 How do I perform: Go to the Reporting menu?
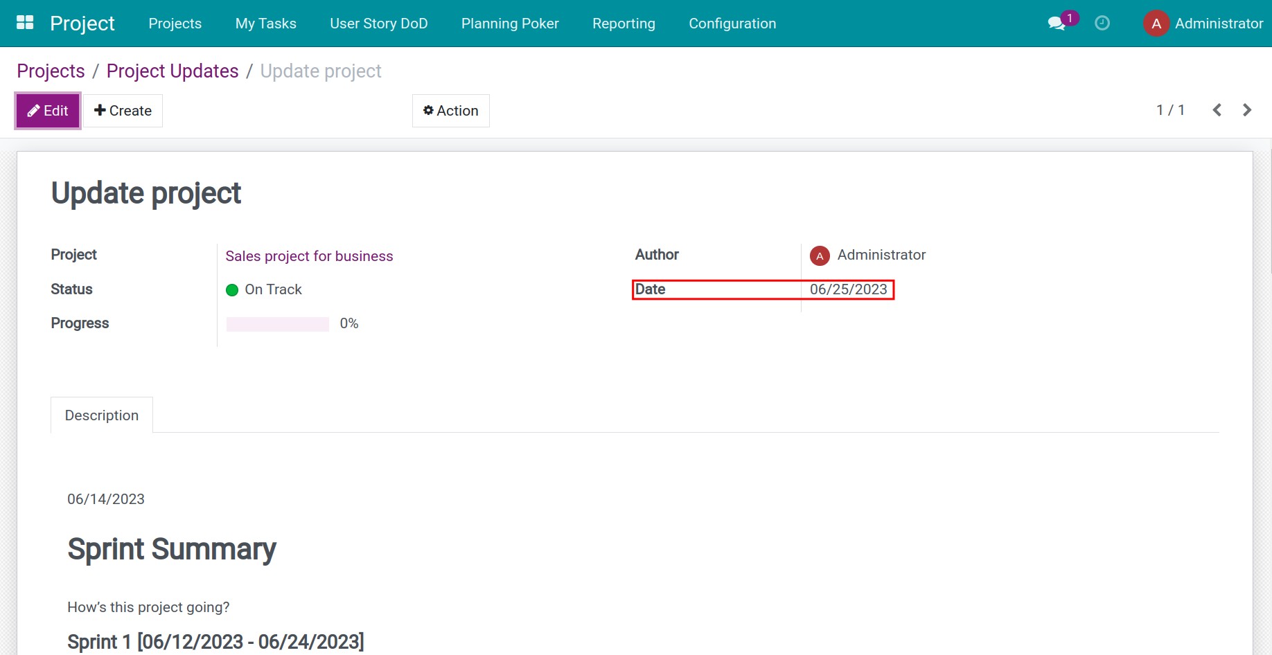pyautogui.click(x=623, y=23)
